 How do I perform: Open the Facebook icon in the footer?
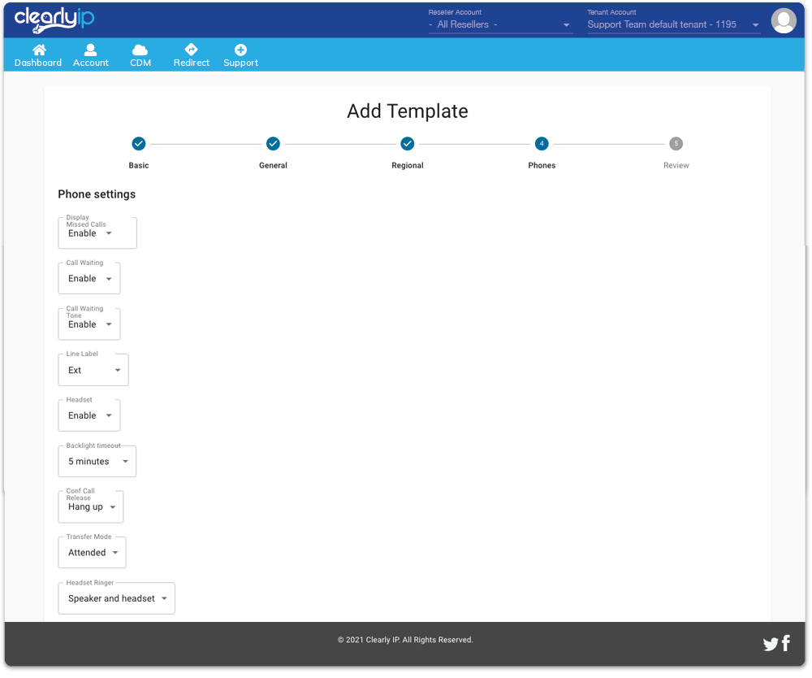coord(786,644)
